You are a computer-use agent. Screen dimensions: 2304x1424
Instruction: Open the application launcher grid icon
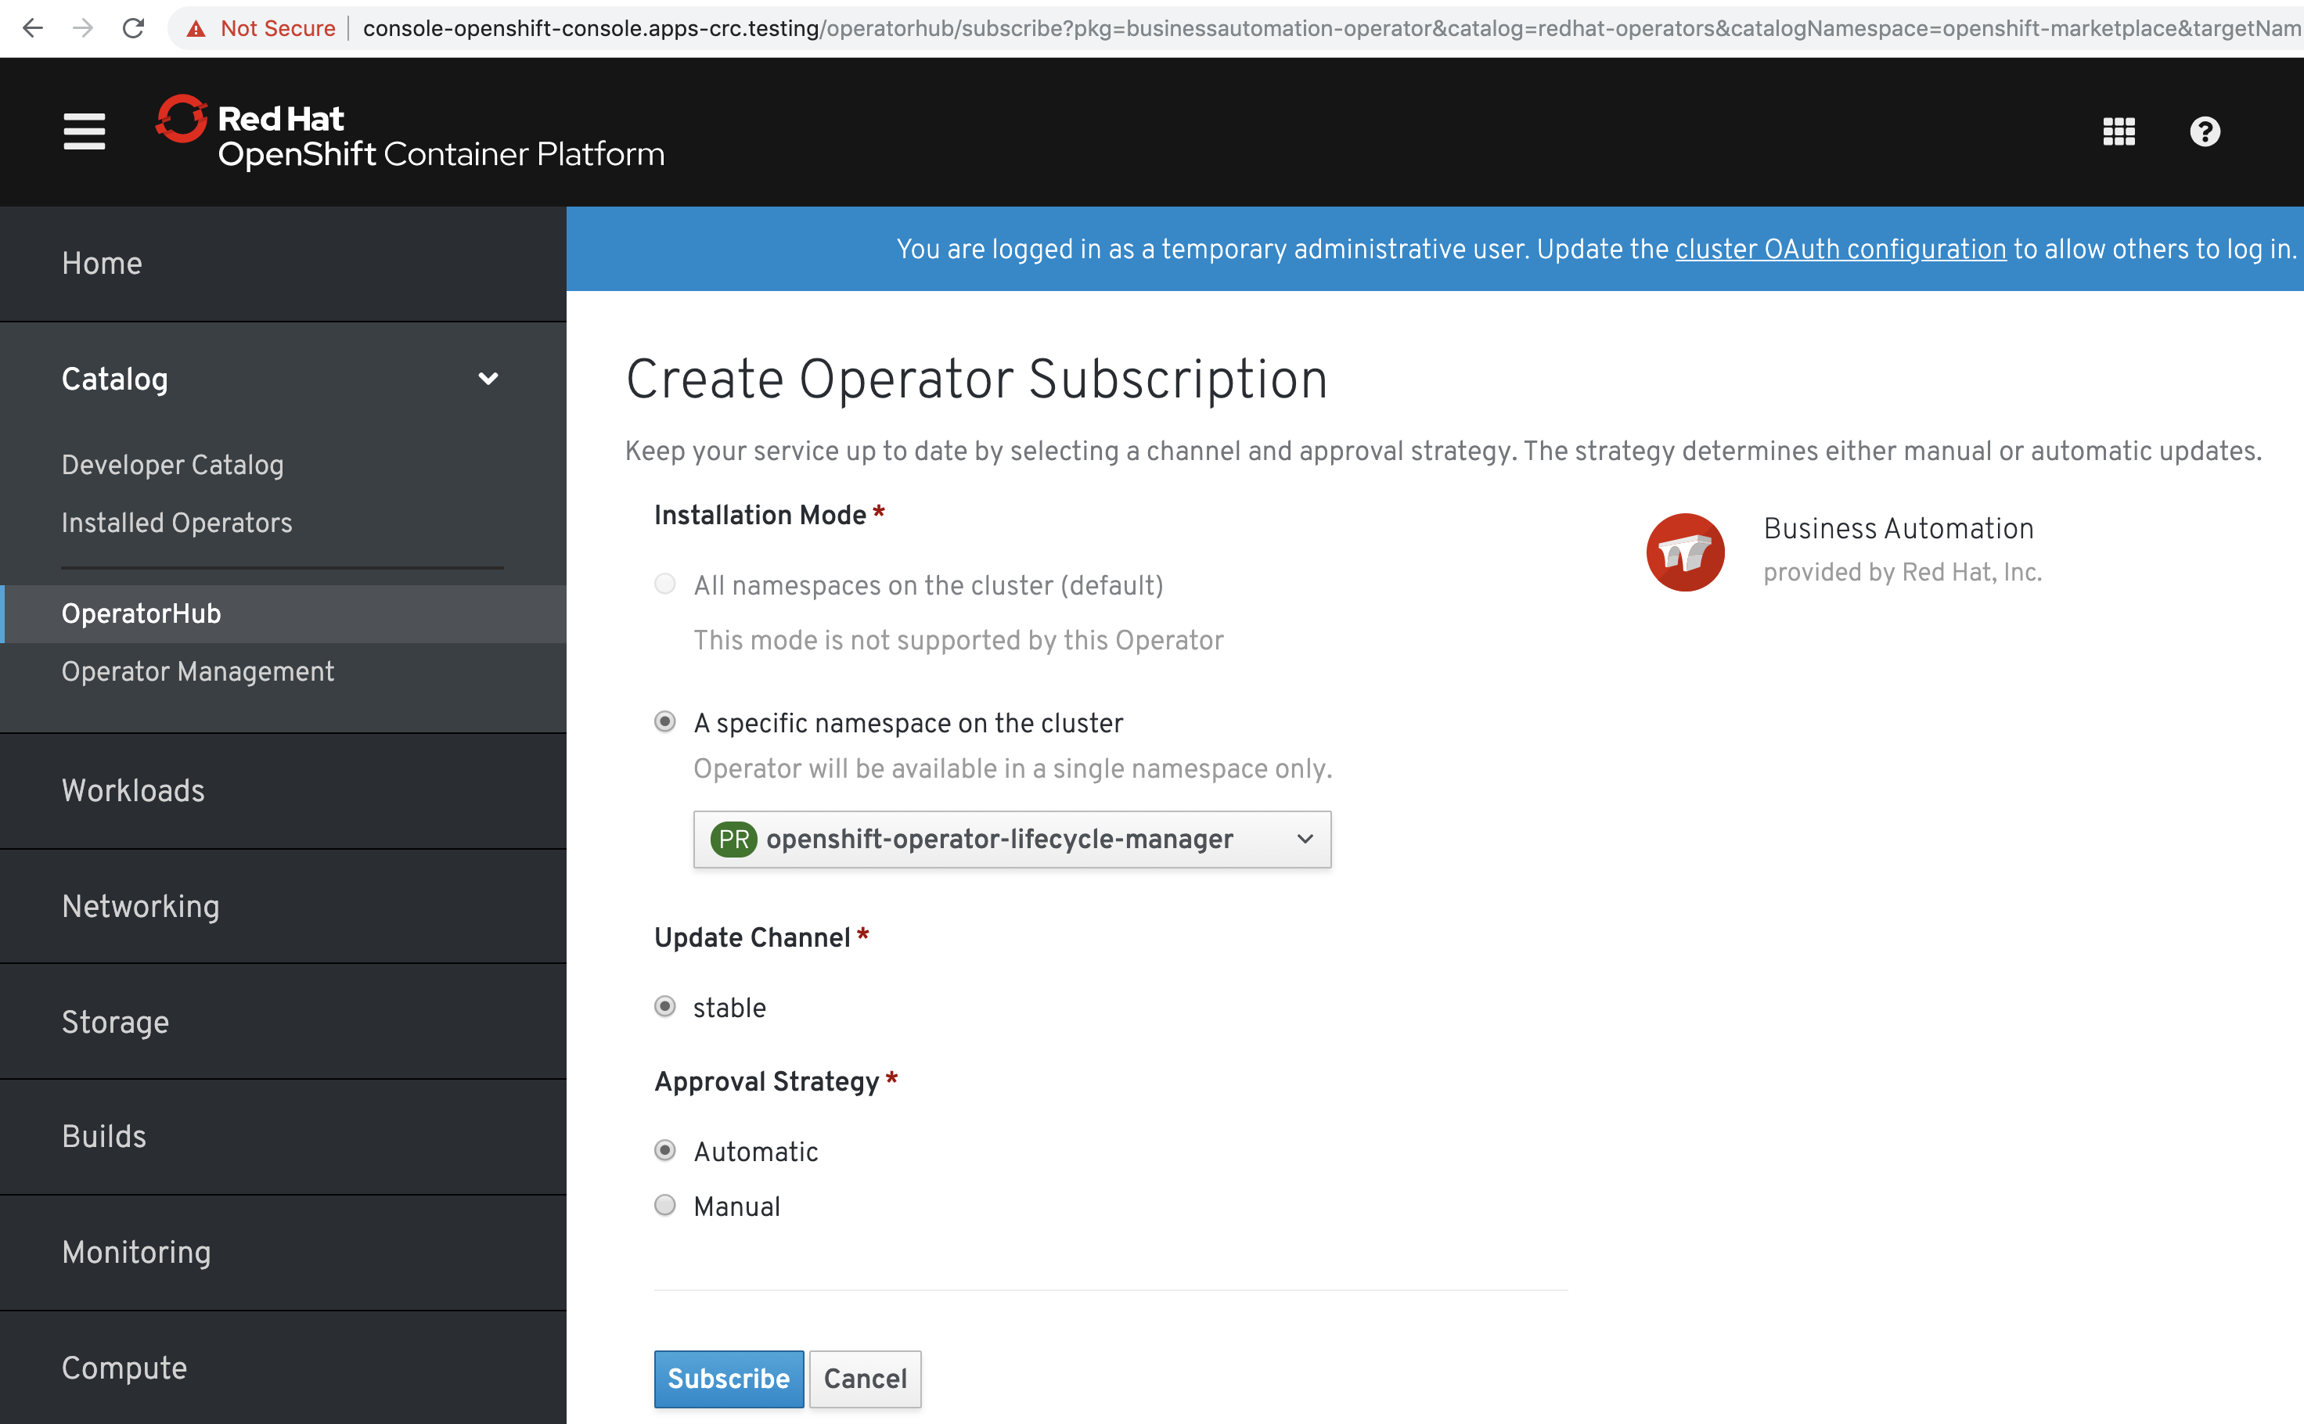coord(2119,131)
